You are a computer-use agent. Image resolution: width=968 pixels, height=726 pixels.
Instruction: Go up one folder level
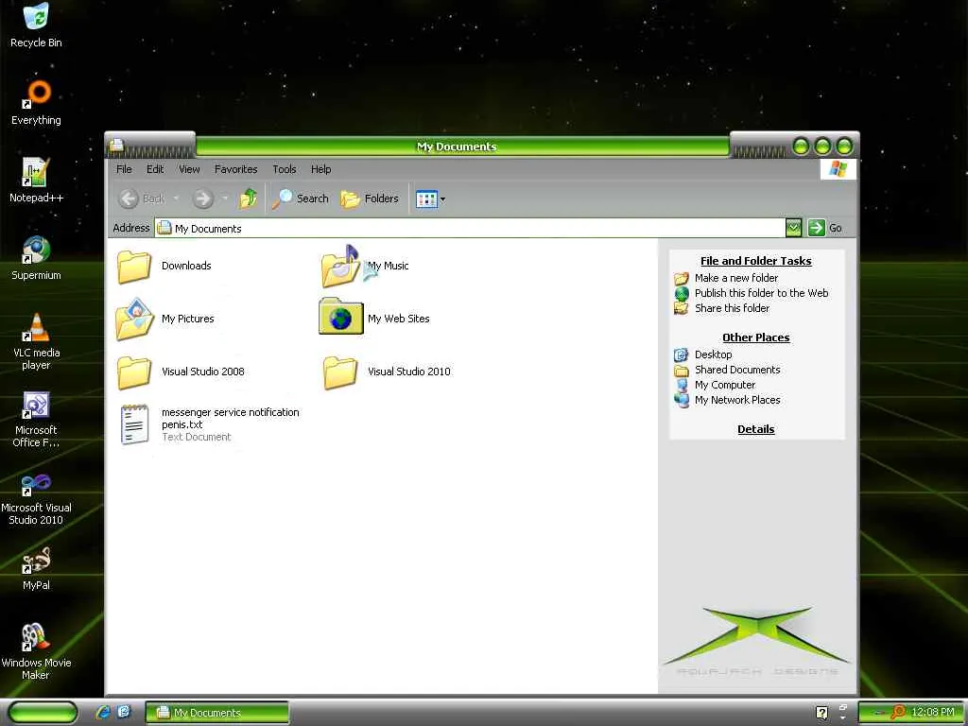pyautogui.click(x=249, y=199)
